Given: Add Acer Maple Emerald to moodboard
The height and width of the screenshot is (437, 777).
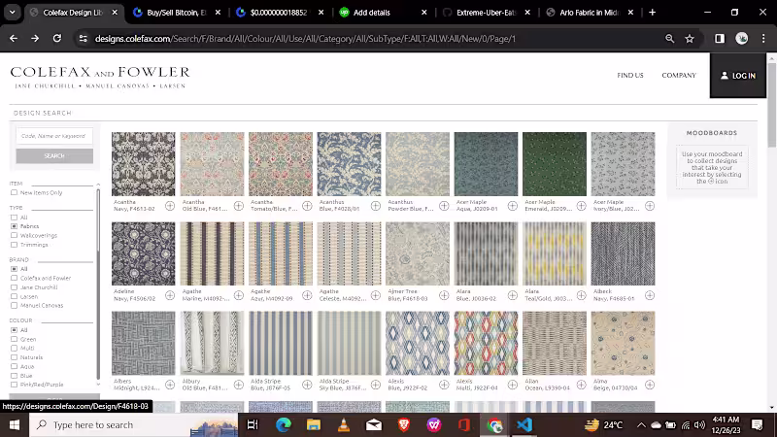Looking at the screenshot, I should pos(581,206).
